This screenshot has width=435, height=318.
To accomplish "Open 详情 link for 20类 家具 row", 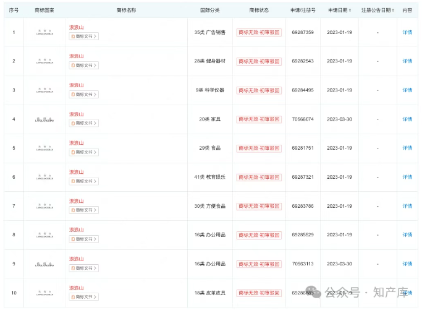I will point(407,119).
